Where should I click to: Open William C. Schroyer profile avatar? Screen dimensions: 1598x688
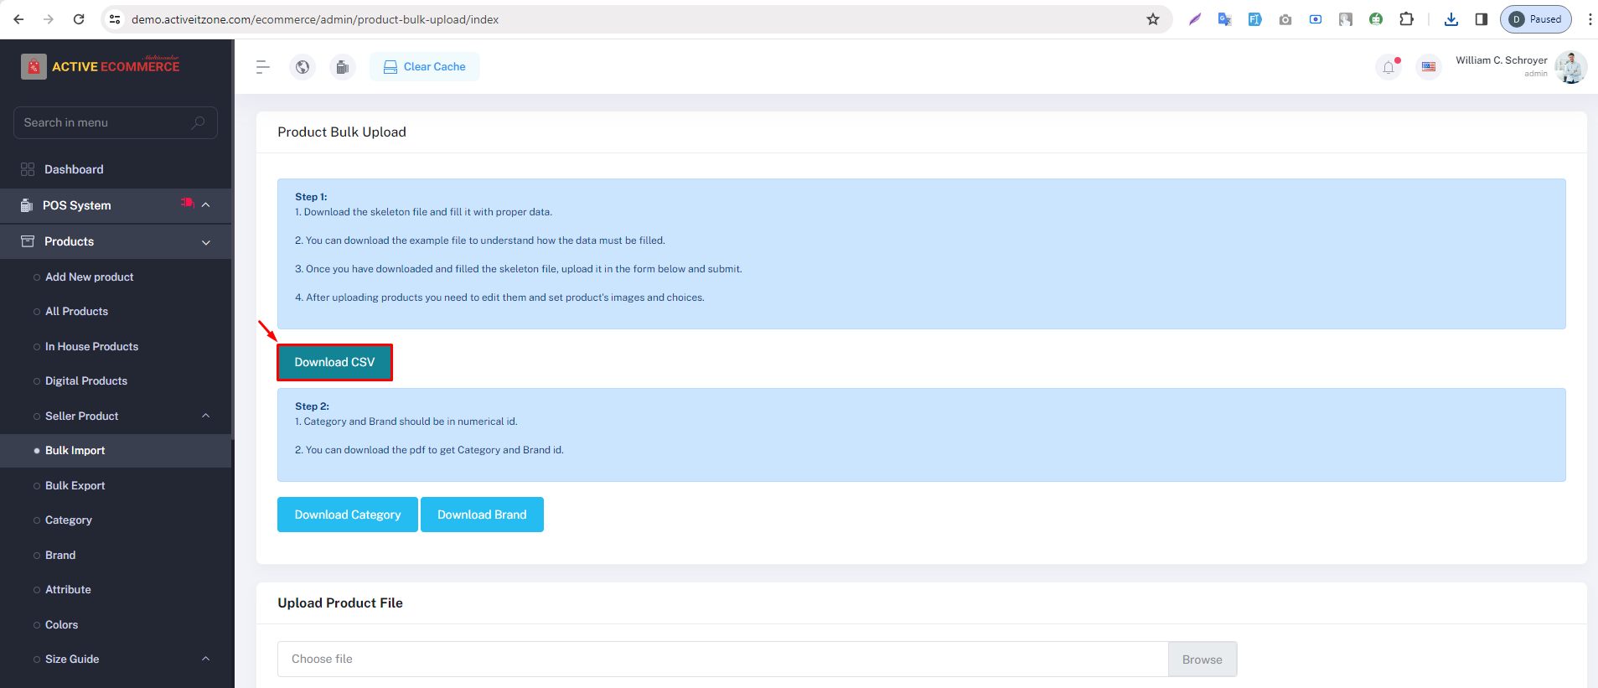click(1570, 67)
